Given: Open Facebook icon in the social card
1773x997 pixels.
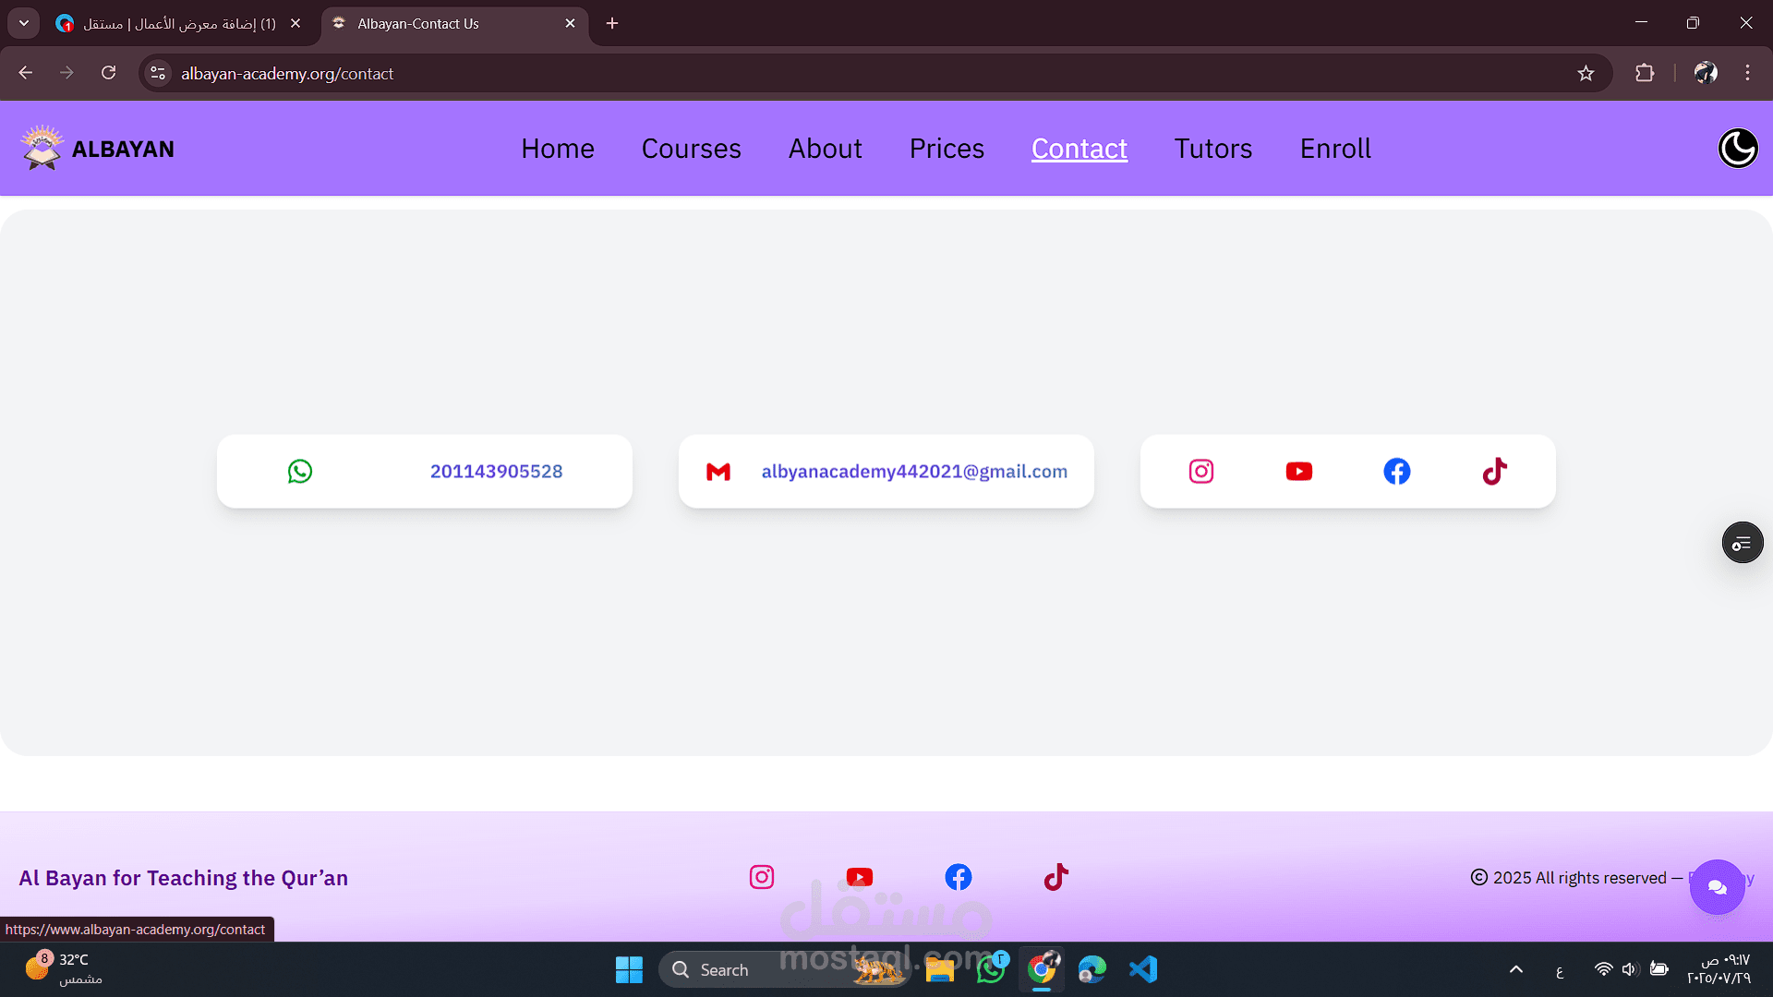Looking at the screenshot, I should (x=1396, y=472).
